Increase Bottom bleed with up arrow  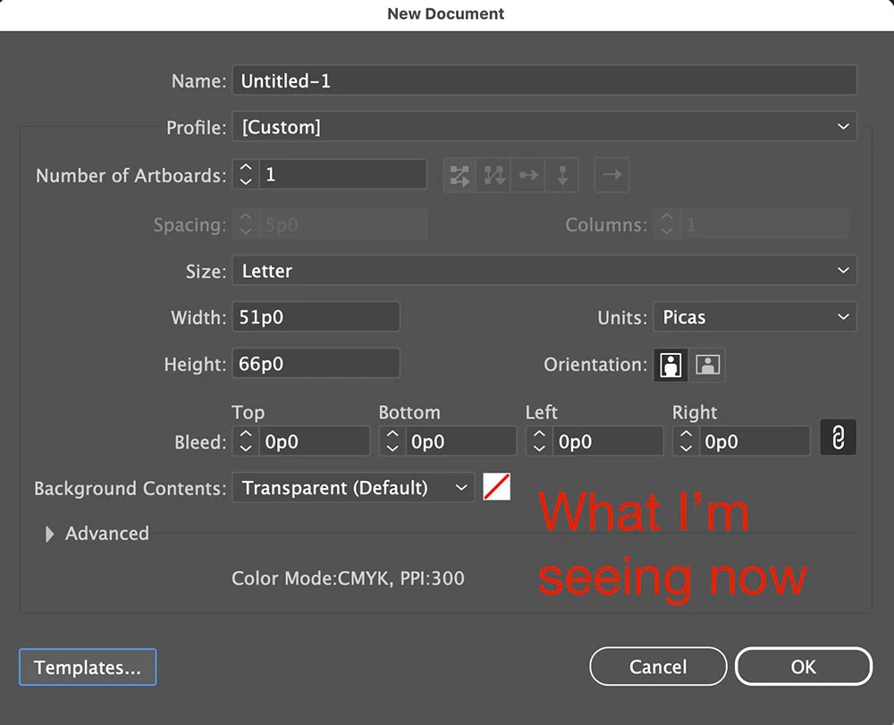(392, 434)
